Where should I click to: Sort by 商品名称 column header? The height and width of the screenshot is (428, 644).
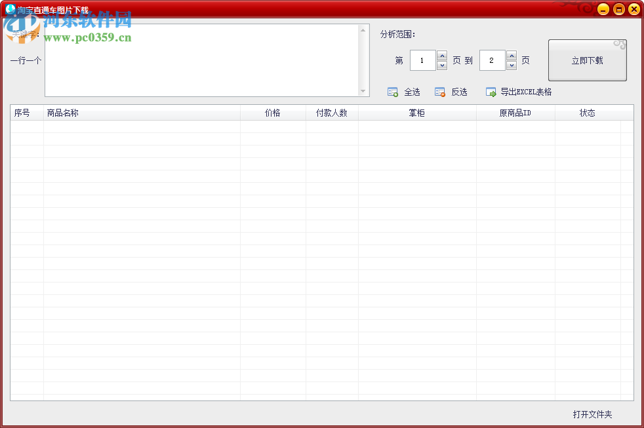pyautogui.click(x=142, y=113)
